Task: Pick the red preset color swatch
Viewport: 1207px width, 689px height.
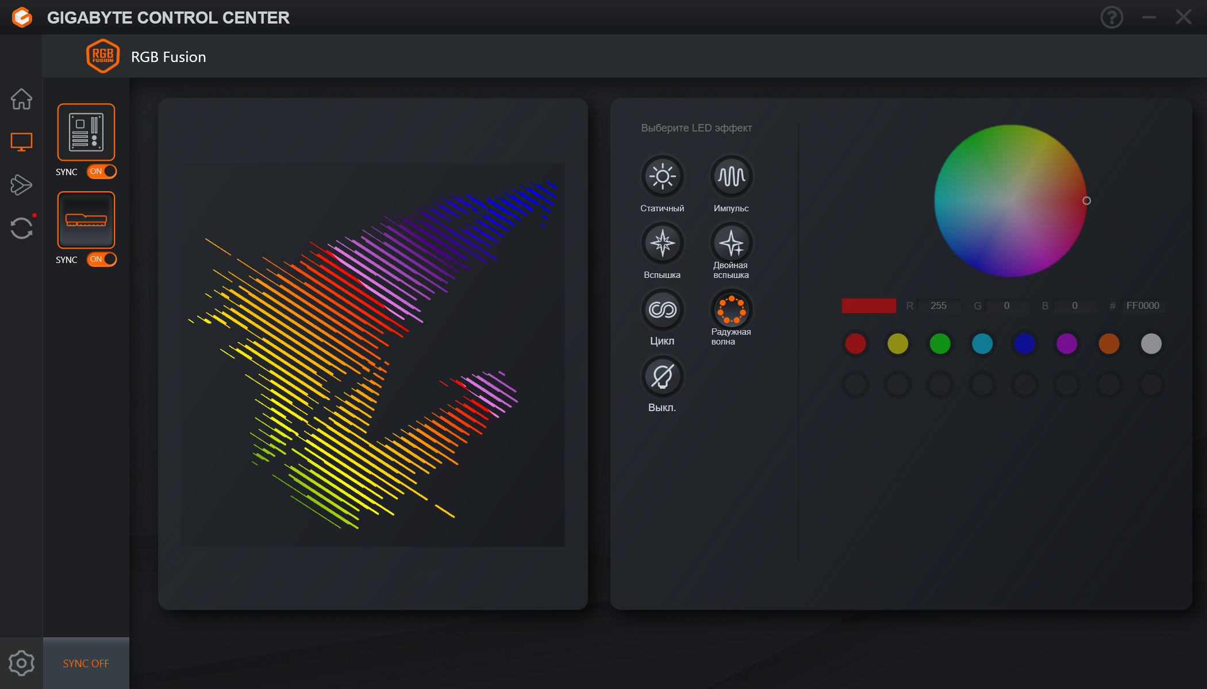Action: [855, 344]
